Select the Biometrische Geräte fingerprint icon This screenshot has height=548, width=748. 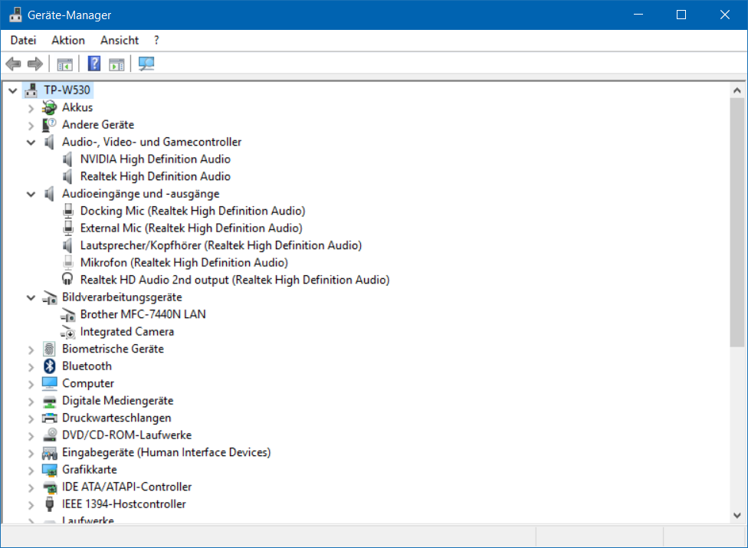(50, 349)
